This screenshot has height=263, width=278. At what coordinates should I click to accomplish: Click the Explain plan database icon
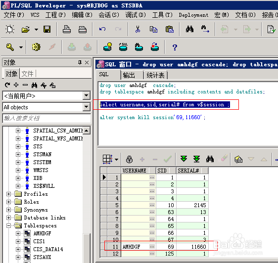(107, 47)
